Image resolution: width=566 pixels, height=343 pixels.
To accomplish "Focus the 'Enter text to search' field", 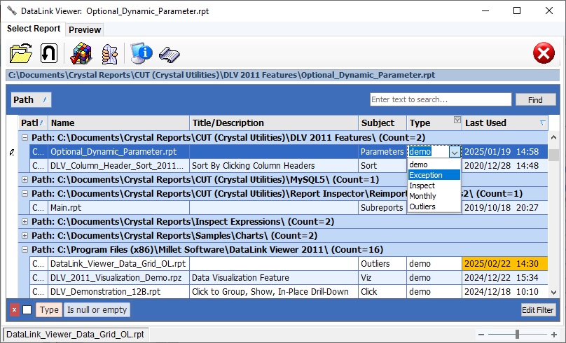I will click(x=441, y=99).
